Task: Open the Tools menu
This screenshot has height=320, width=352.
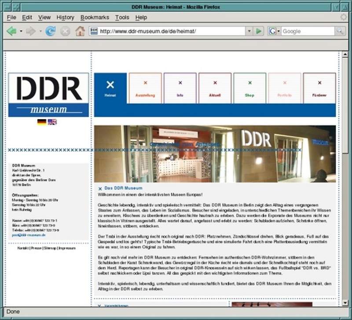Action: click(122, 17)
